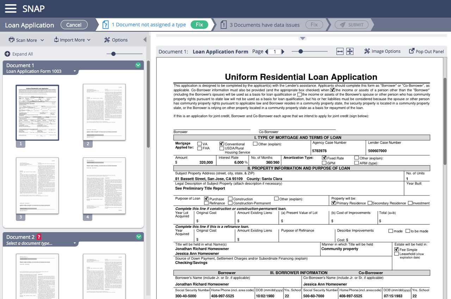The height and width of the screenshot is (299, 451).
Task: Select page 3 thumbnail of Document 1
Action: pos(37,185)
